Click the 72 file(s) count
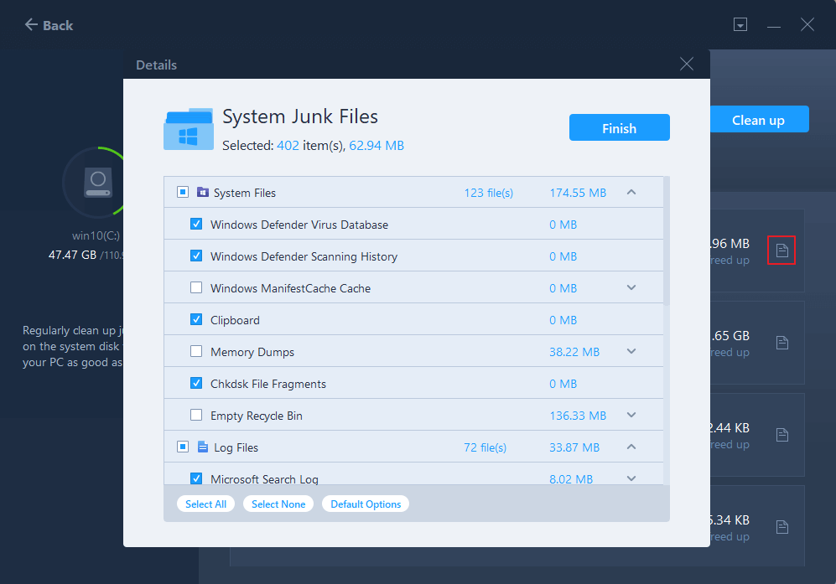Screen dimensions: 836x584 tap(486, 447)
